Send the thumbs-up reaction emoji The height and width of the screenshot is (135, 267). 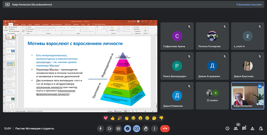point(112,118)
